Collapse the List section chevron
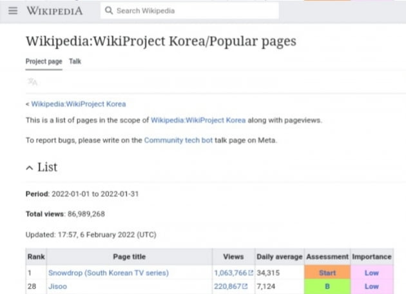The image size is (406, 294). [30, 168]
